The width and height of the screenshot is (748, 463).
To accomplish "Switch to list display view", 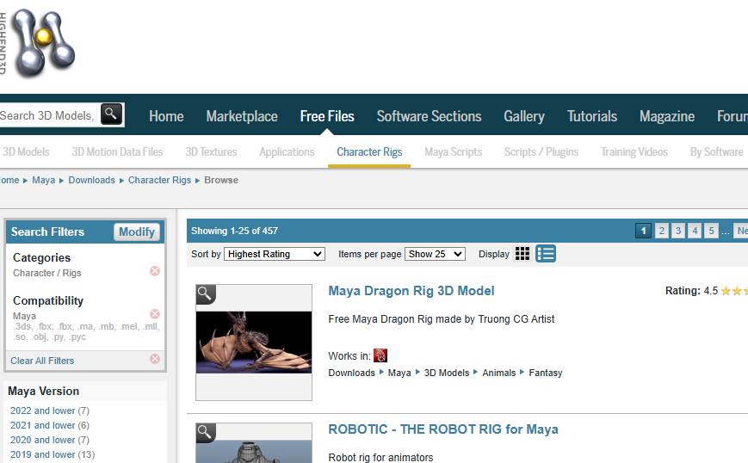I will (545, 254).
